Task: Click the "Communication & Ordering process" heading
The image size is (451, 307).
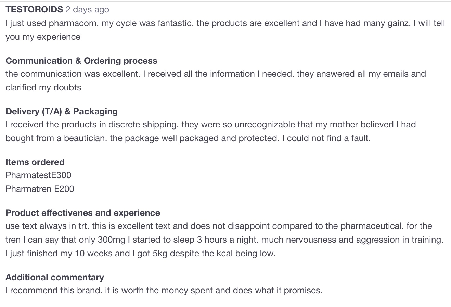Action: click(x=81, y=61)
